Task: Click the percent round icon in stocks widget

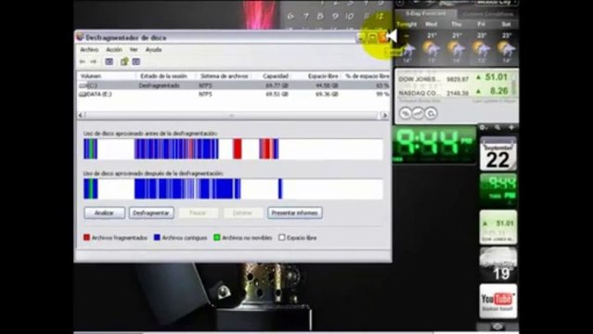Action: click(x=406, y=113)
